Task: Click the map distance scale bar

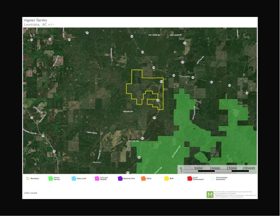Action: coord(218,171)
